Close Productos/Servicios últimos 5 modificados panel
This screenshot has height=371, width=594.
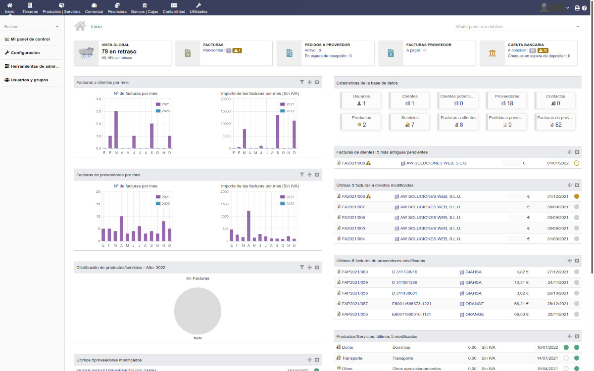577,336
